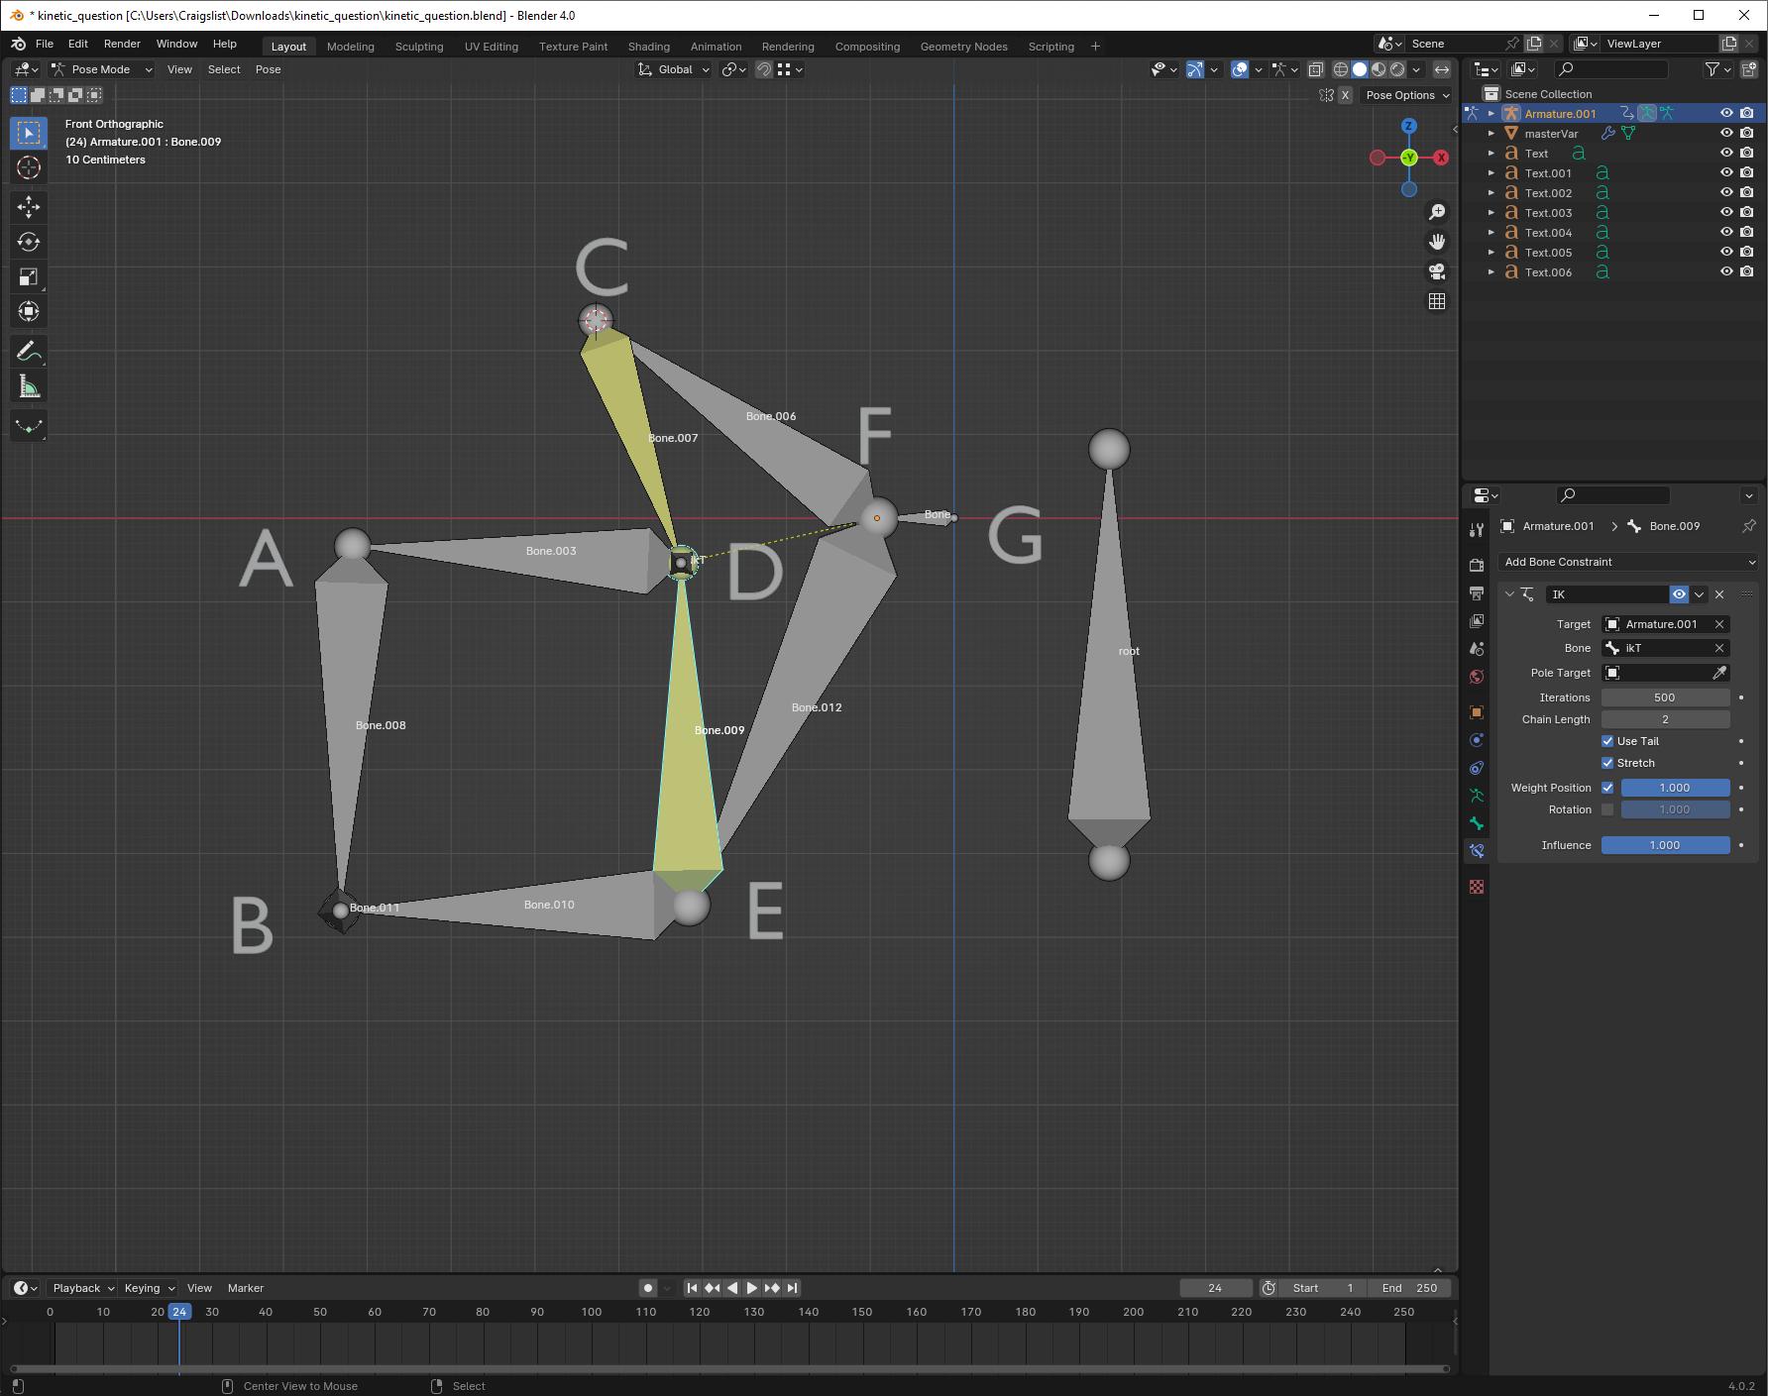Select the Breakdowner pose tool
Screen dimensions: 1768x1396
click(x=29, y=426)
